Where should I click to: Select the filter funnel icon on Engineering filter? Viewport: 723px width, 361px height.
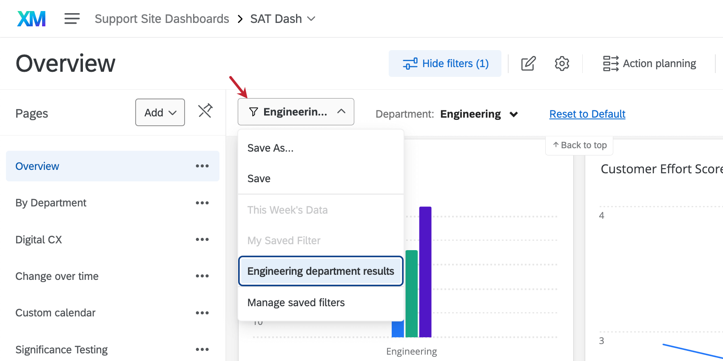click(x=253, y=112)
